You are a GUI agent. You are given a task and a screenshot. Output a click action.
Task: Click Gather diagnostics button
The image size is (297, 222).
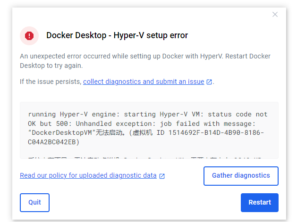(241, 176)
